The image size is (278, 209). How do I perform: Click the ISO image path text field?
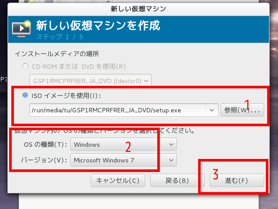pos(117,110)
